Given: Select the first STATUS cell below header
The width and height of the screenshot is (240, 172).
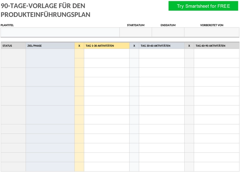Looking at the screenshot, I should [x=13, y=58].
